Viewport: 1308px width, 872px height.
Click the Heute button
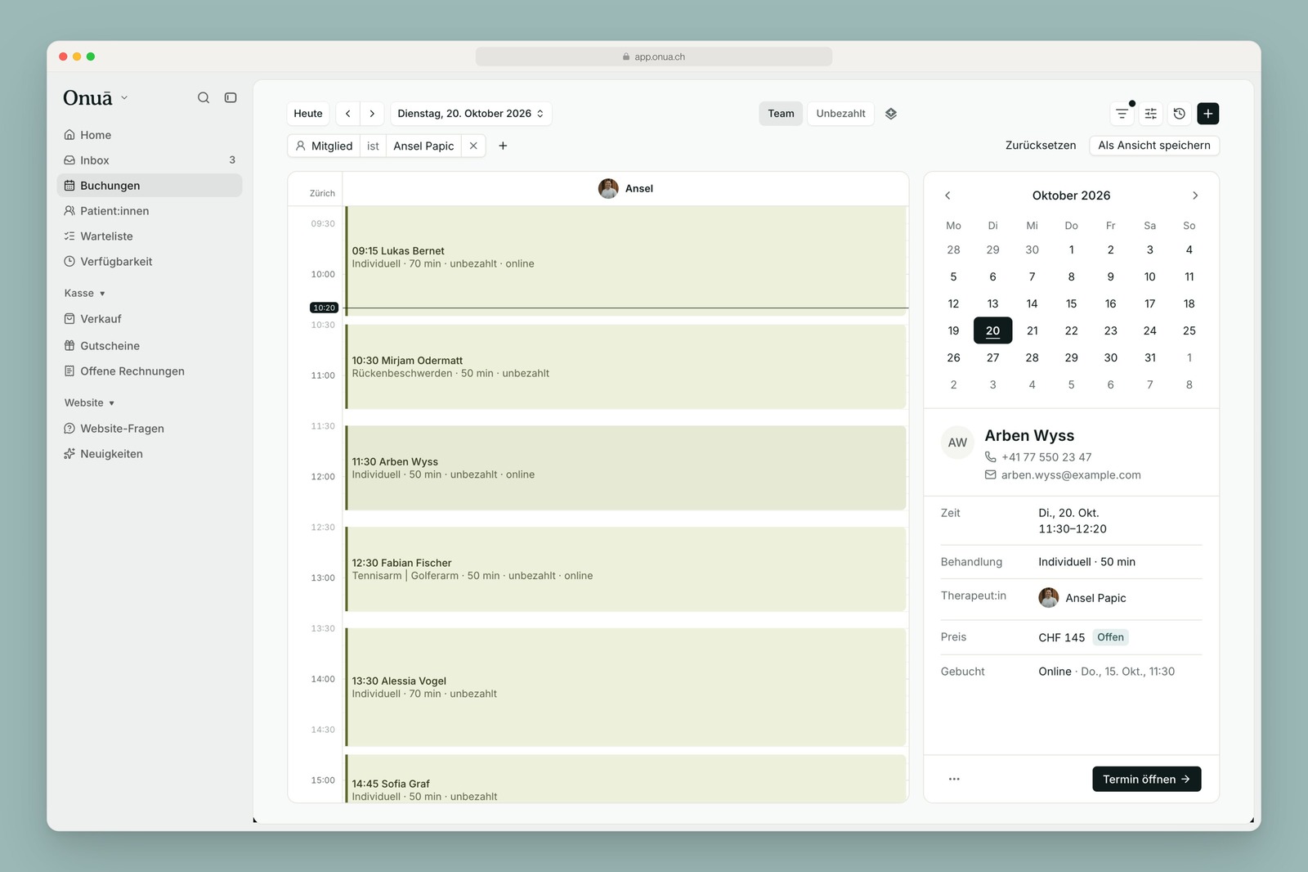coord(308,114)
